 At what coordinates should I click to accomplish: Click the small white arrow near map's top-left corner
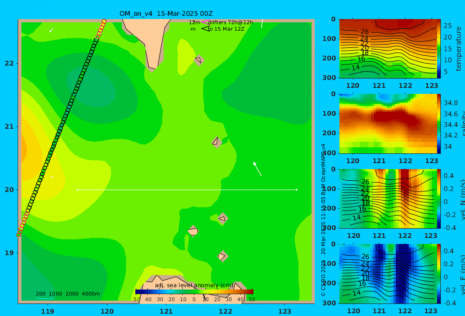(x=51, y=30)
